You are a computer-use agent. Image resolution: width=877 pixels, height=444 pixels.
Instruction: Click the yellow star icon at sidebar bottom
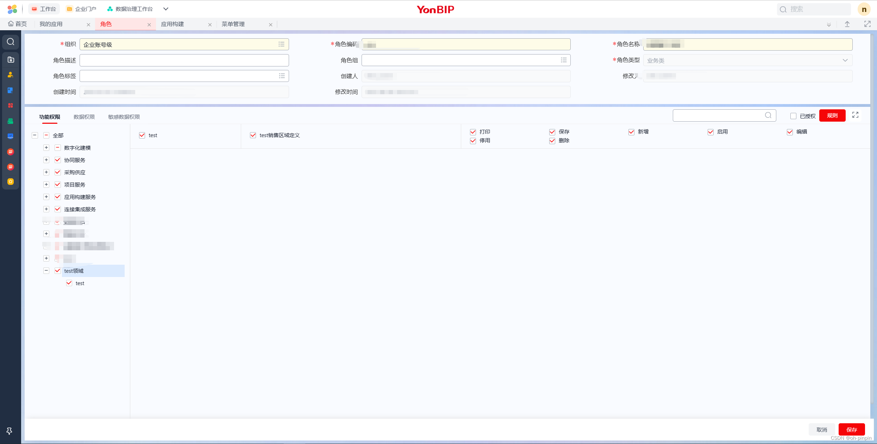[x=10, y=181]
